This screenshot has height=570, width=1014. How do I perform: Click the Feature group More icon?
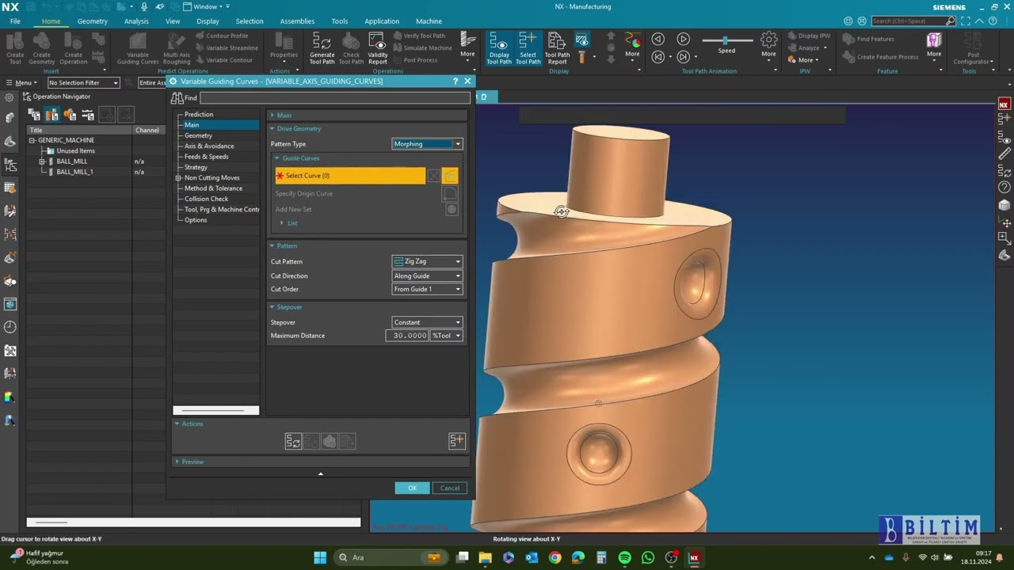click(x=934, y=46)
